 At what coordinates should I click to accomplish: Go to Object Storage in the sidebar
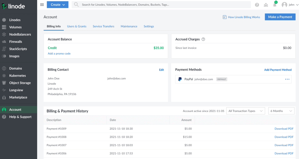click(x=20, y=83)
